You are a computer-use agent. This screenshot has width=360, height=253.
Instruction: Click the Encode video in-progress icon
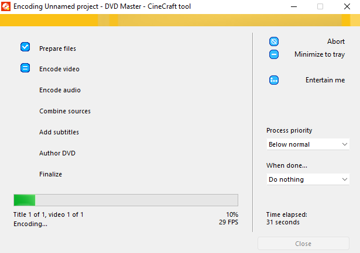pos(25,68)
